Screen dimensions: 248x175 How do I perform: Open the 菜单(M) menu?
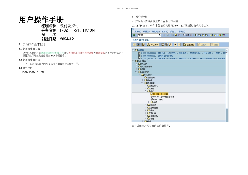[x=138, y=32]
